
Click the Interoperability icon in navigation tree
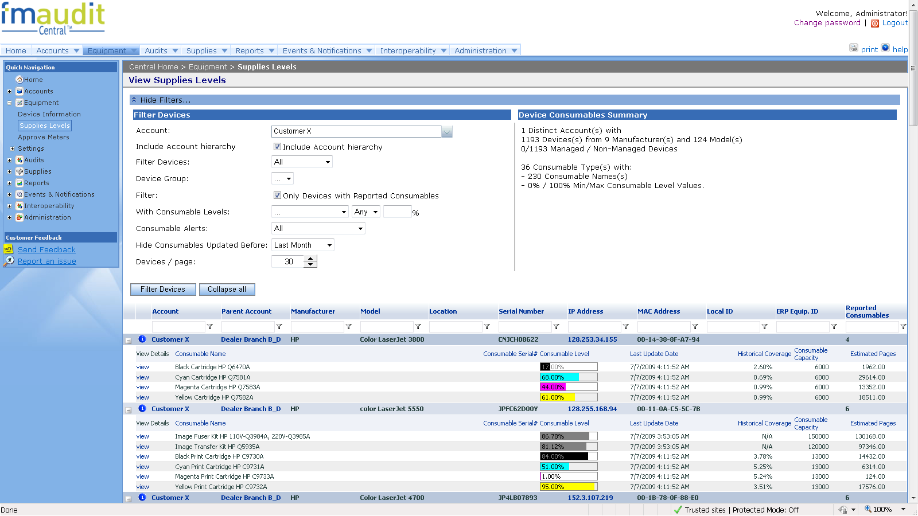coord(20,206)
